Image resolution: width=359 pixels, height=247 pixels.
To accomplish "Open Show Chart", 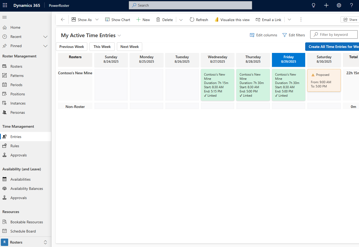I will [x=118, y=20].
